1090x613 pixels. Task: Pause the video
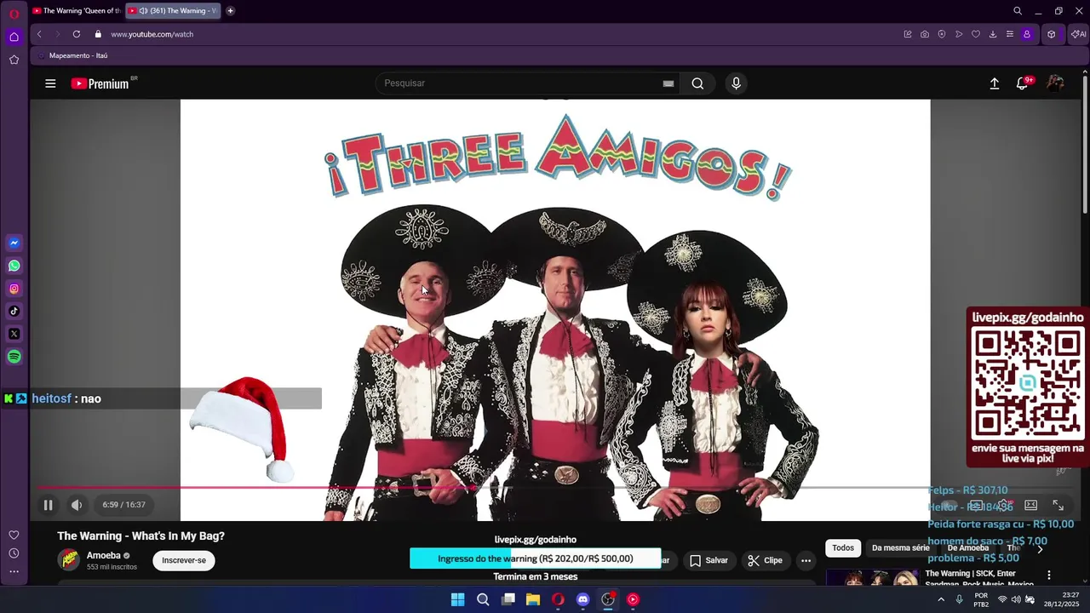pos(48,505)
